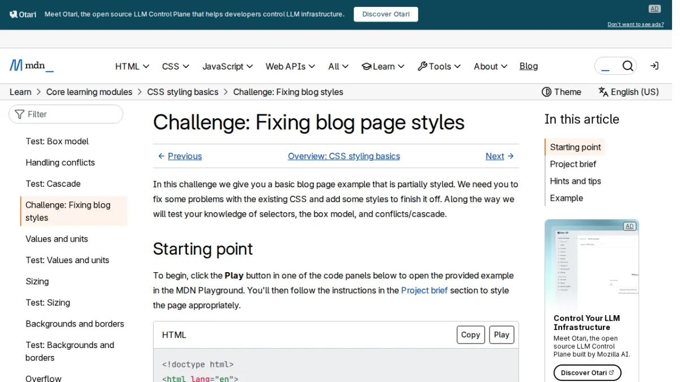Open the 'Overview: CSS styling basics' link
This screenshot has height=382, width=680.
pyautogui.click(x=344, y=156)
